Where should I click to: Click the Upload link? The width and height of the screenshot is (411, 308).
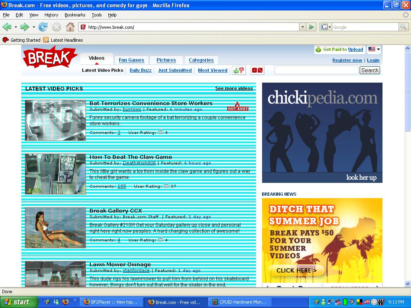click(356, 49)
